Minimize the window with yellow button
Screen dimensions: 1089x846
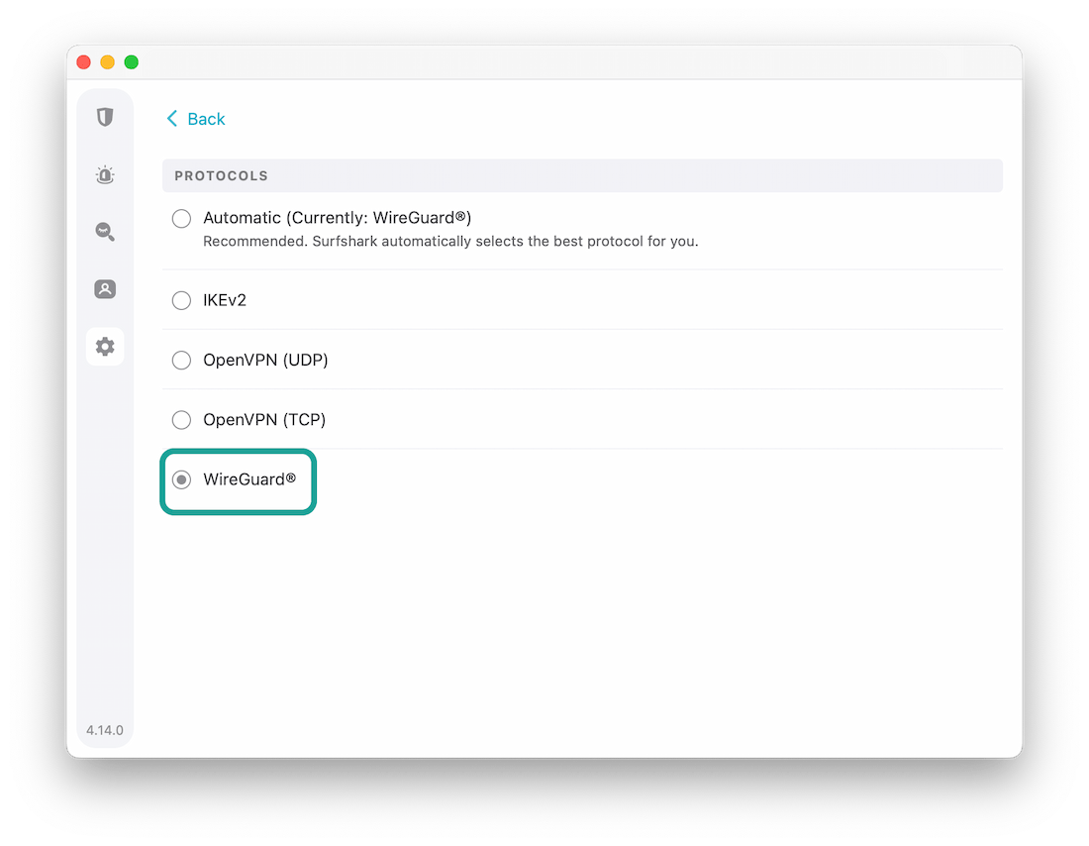[x=108, y=61]
